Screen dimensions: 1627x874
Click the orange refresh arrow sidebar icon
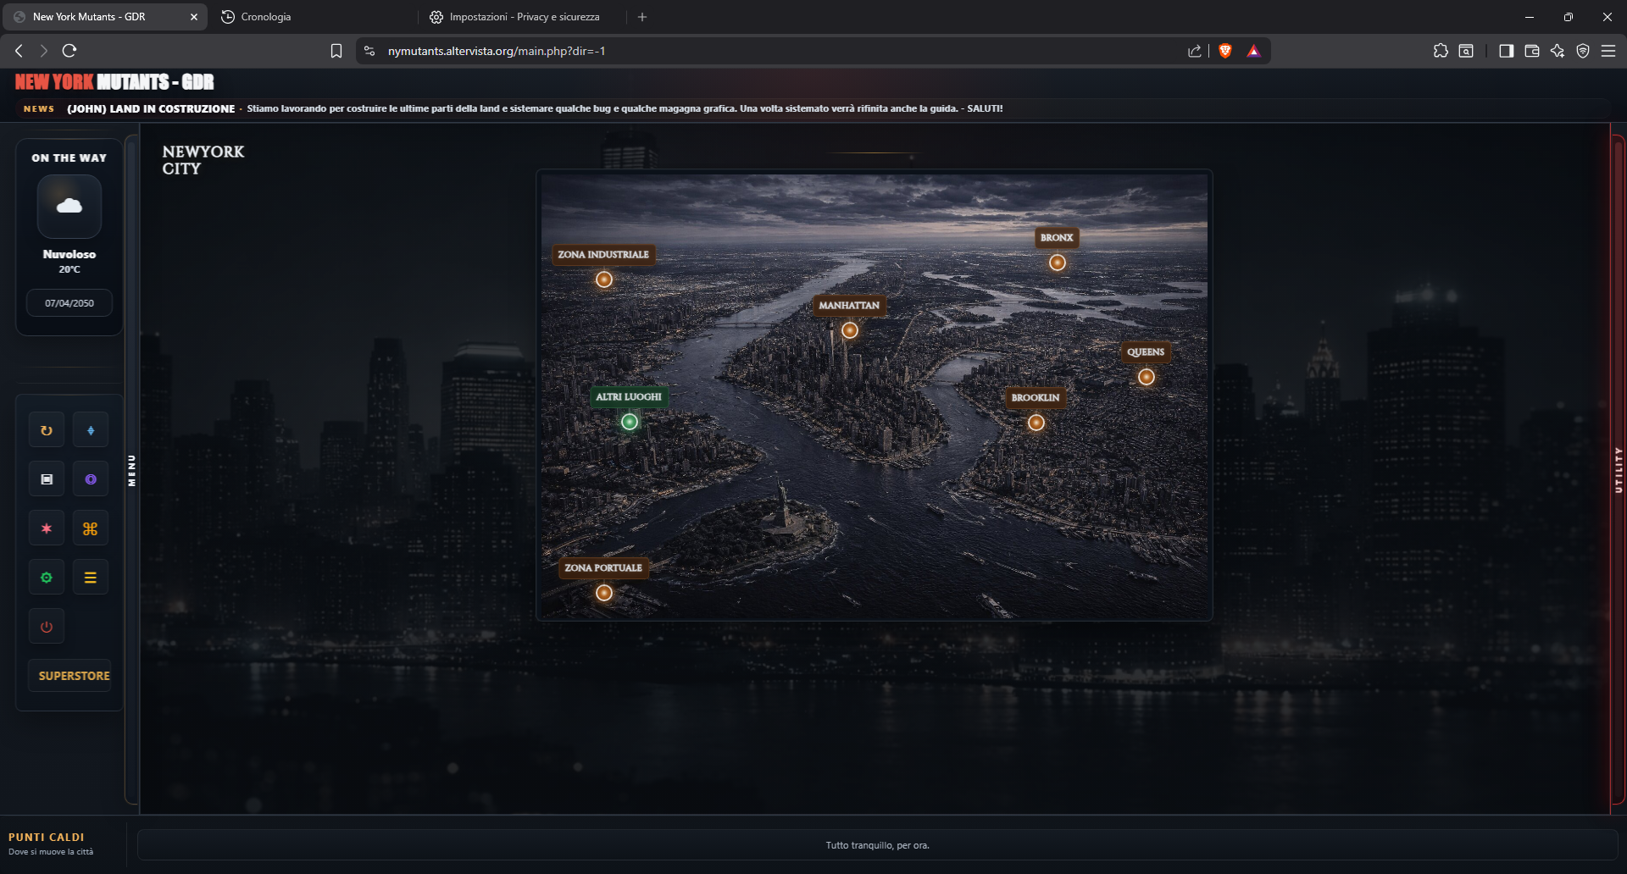47,430
